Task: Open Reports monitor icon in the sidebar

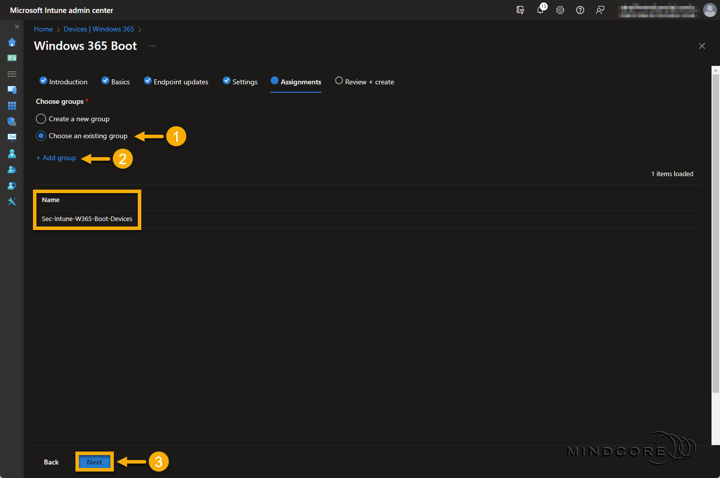Action: [12, 137]
